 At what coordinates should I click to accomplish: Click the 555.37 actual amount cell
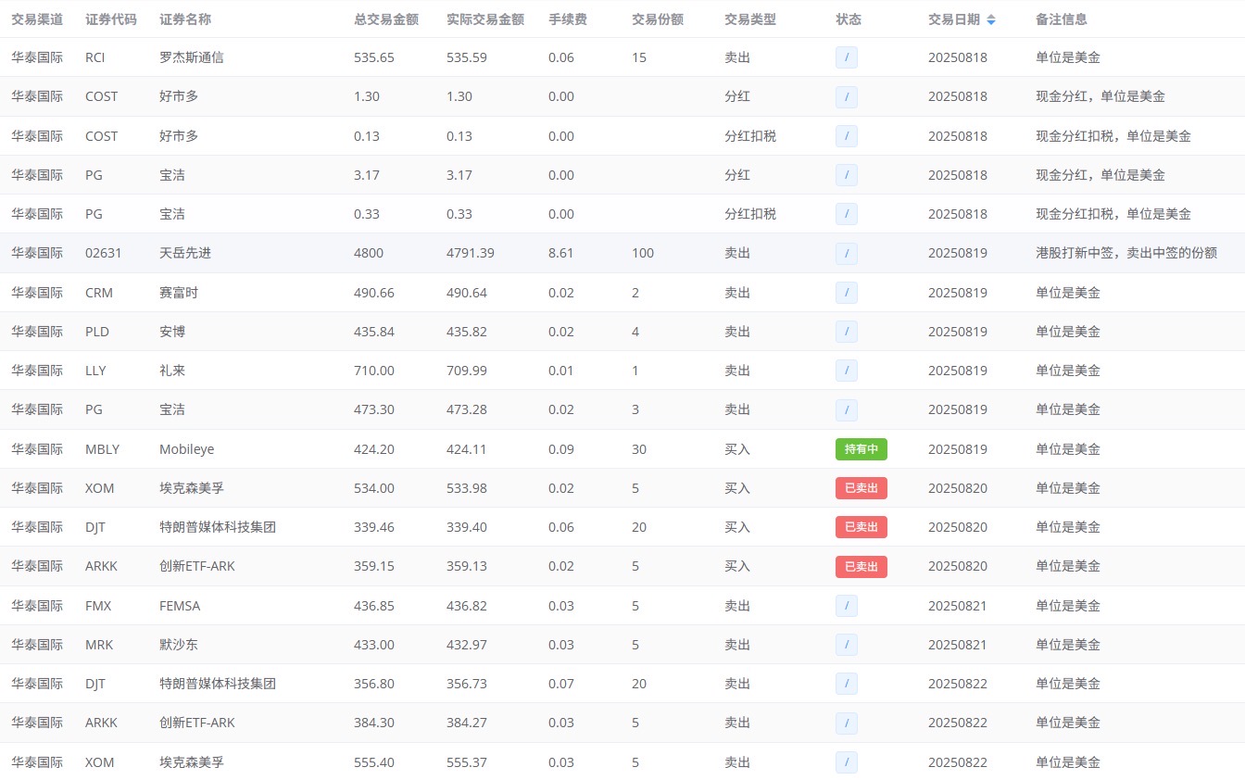(467, 762)
